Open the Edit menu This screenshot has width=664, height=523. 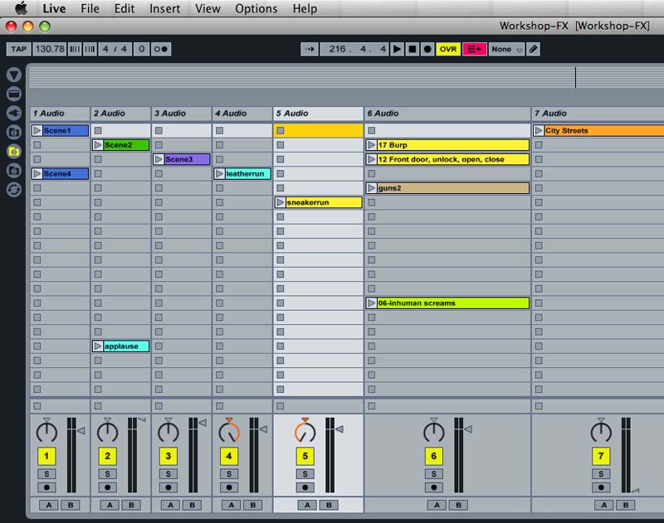tap(124, 8)
